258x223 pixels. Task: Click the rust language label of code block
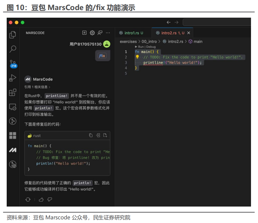[37, 136]
